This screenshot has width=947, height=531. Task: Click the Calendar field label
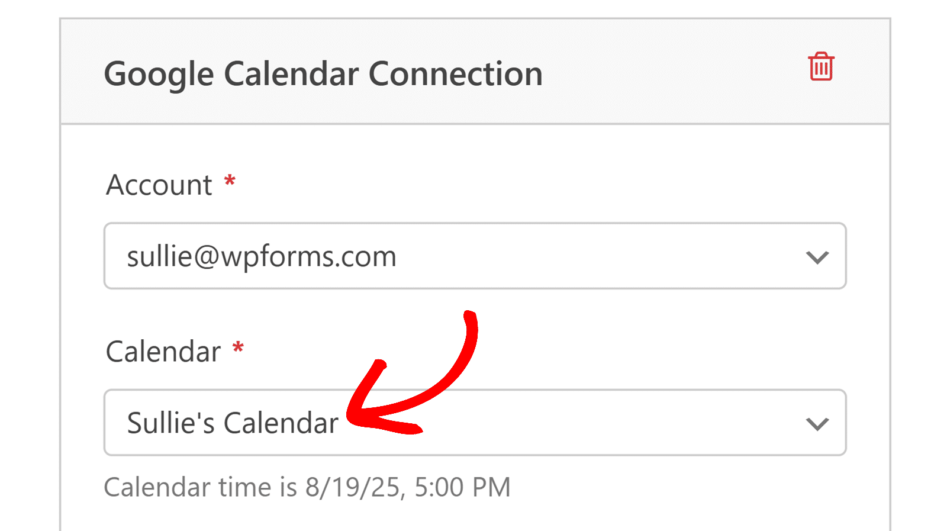pos(163,352)
